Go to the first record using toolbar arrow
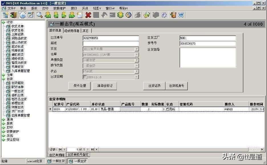 click(48, 15)
